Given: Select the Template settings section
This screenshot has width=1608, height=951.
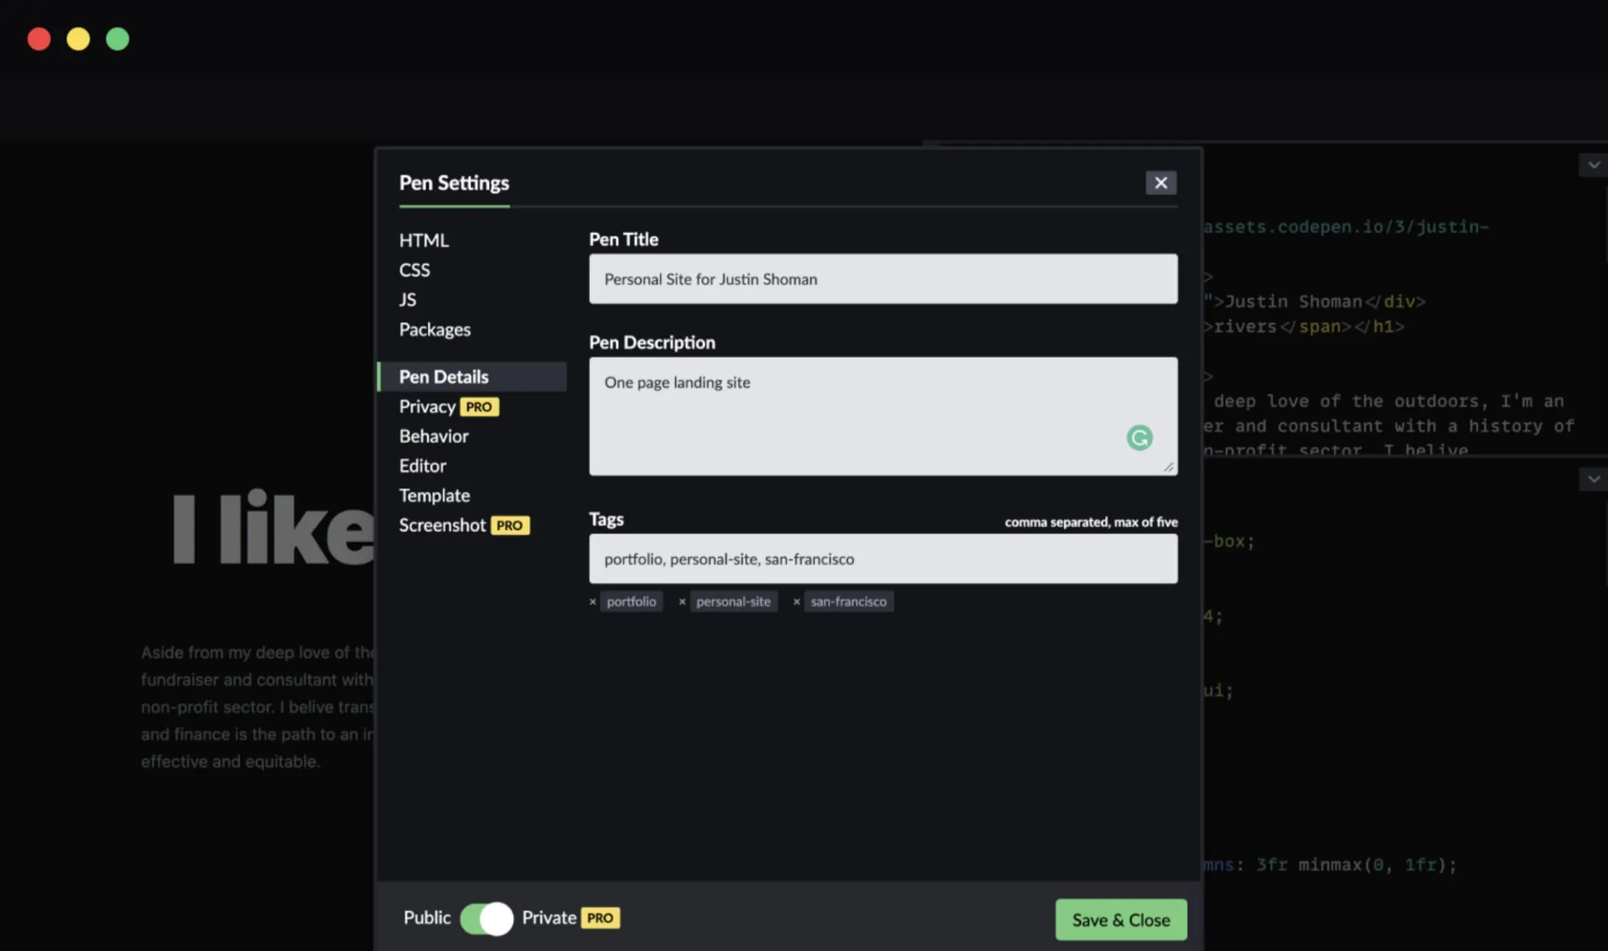Looking at the screenshot, I should click(x=434, y=495).
